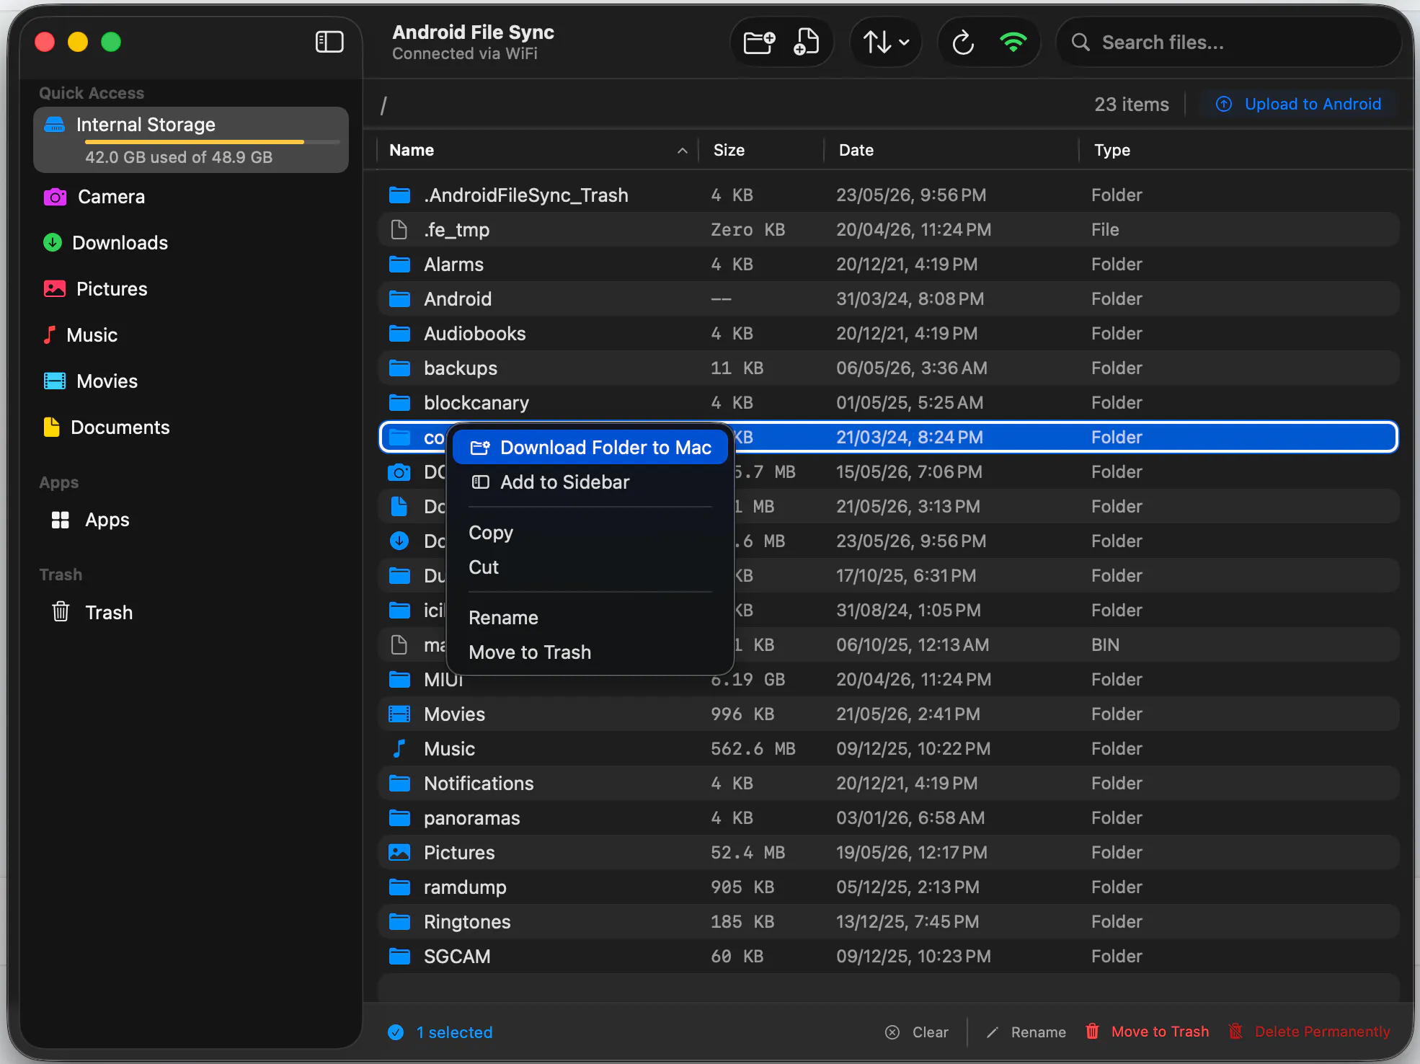Screen dimensions: 1420x1064
Task: Click Delete Permanently button
Action: pos(1309,1032)
